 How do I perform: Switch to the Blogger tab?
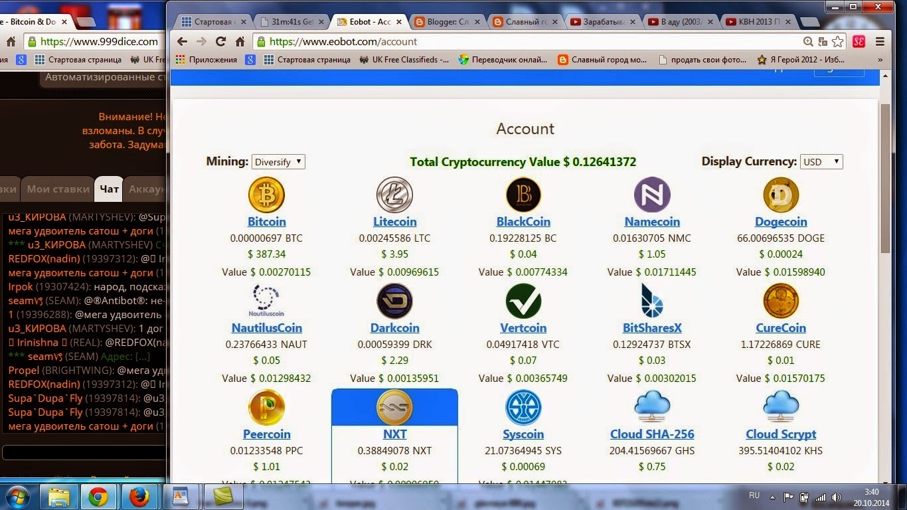pyautogui.click(x=448, y=22)
